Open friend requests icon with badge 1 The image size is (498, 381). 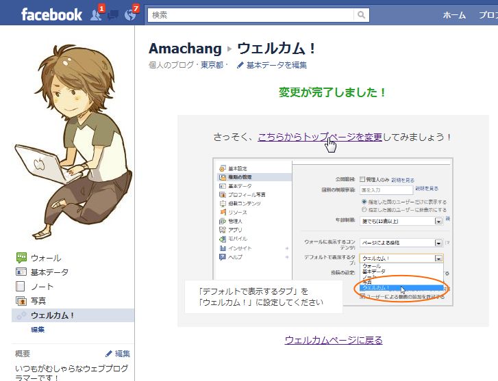pos(96,14)
